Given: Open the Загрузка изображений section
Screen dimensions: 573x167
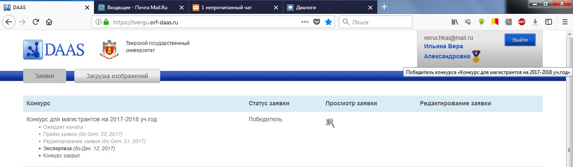Looking at the screenshot, I should [x=117, y=76].
